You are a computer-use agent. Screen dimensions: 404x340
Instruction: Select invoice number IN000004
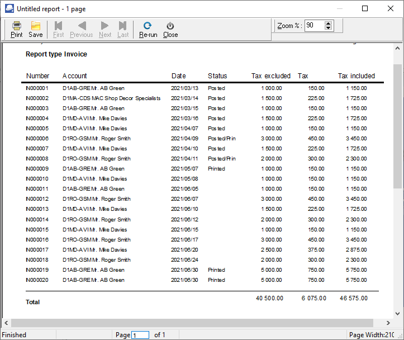pos(37,119)
